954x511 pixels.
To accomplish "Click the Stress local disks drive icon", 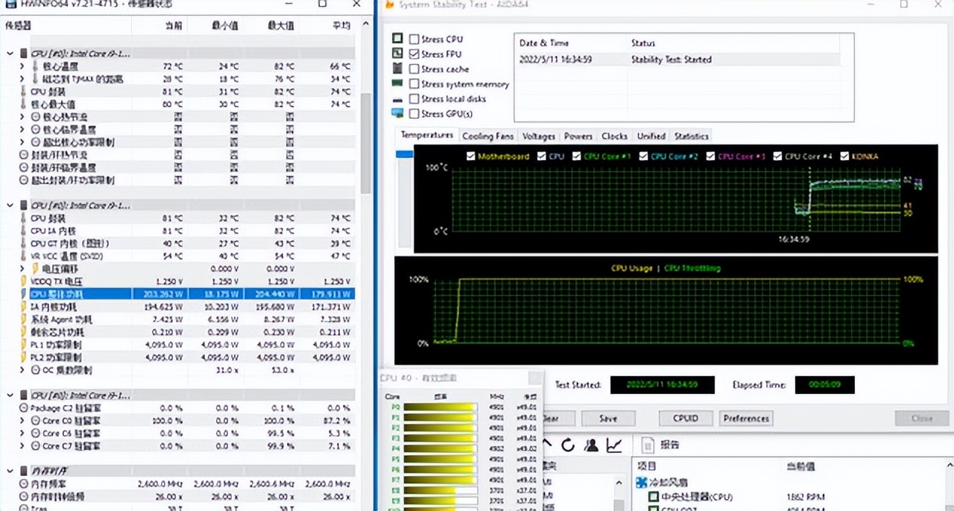I will 397,99.
